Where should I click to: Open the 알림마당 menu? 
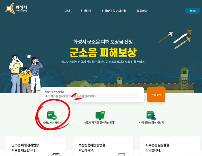pyautogui.click(x=142, y=11)
